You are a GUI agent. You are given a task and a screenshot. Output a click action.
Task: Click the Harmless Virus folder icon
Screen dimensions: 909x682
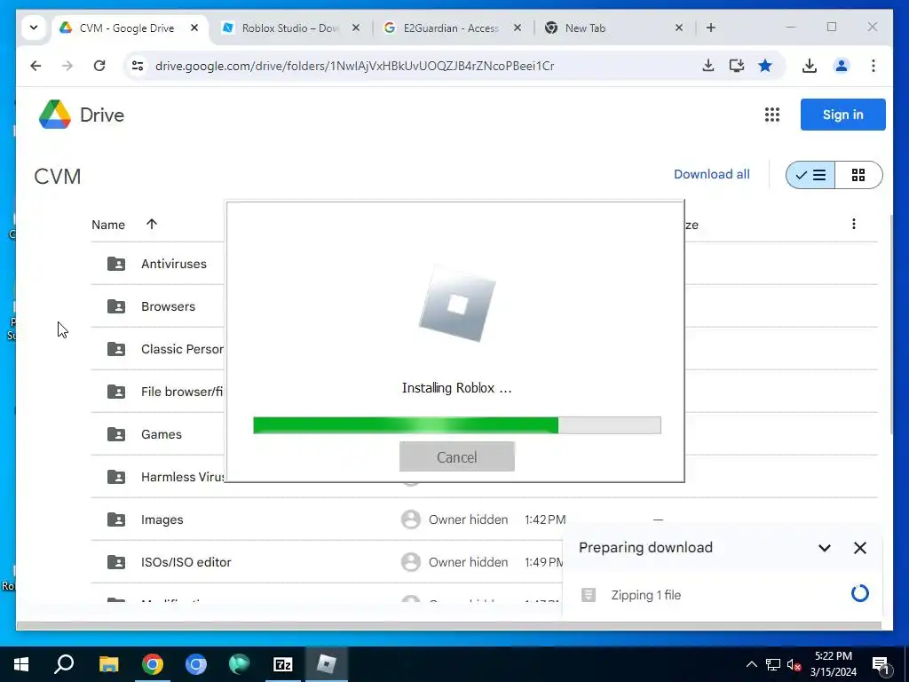(116, 477)
